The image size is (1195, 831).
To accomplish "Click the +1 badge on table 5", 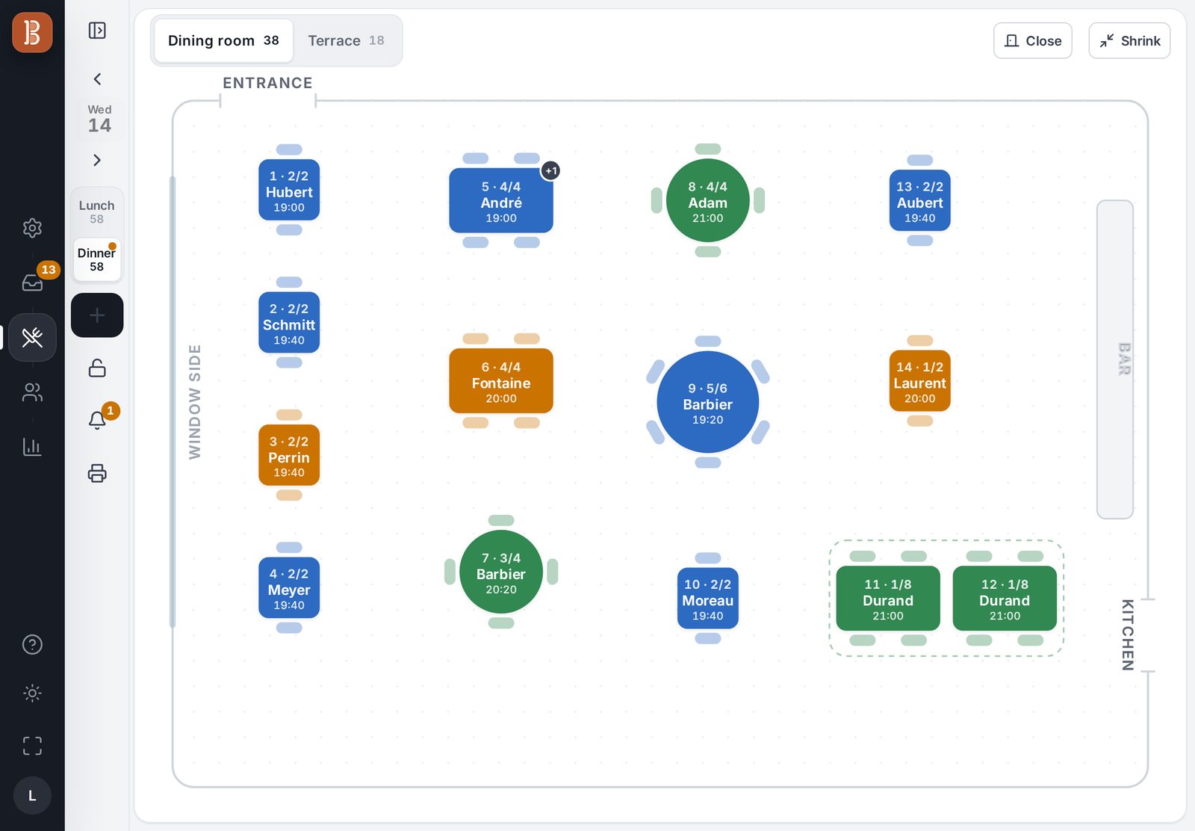I will (550, 170).
